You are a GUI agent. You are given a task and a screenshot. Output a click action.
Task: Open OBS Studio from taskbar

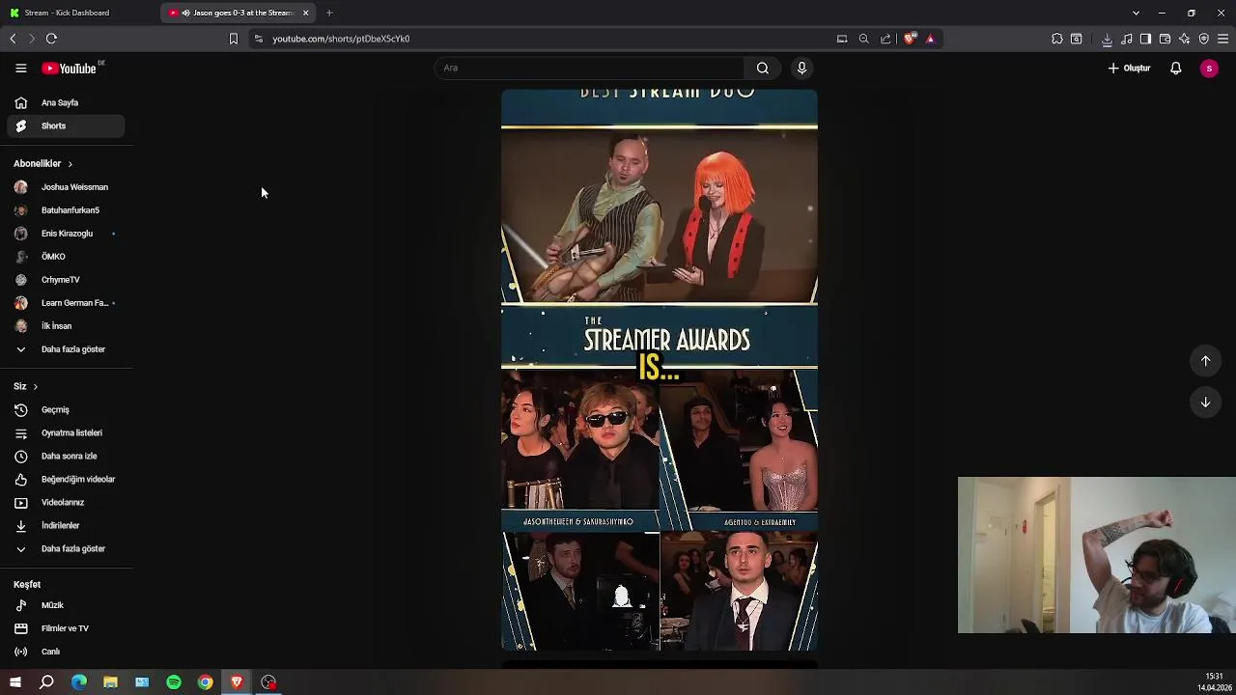tap(268, 682)
